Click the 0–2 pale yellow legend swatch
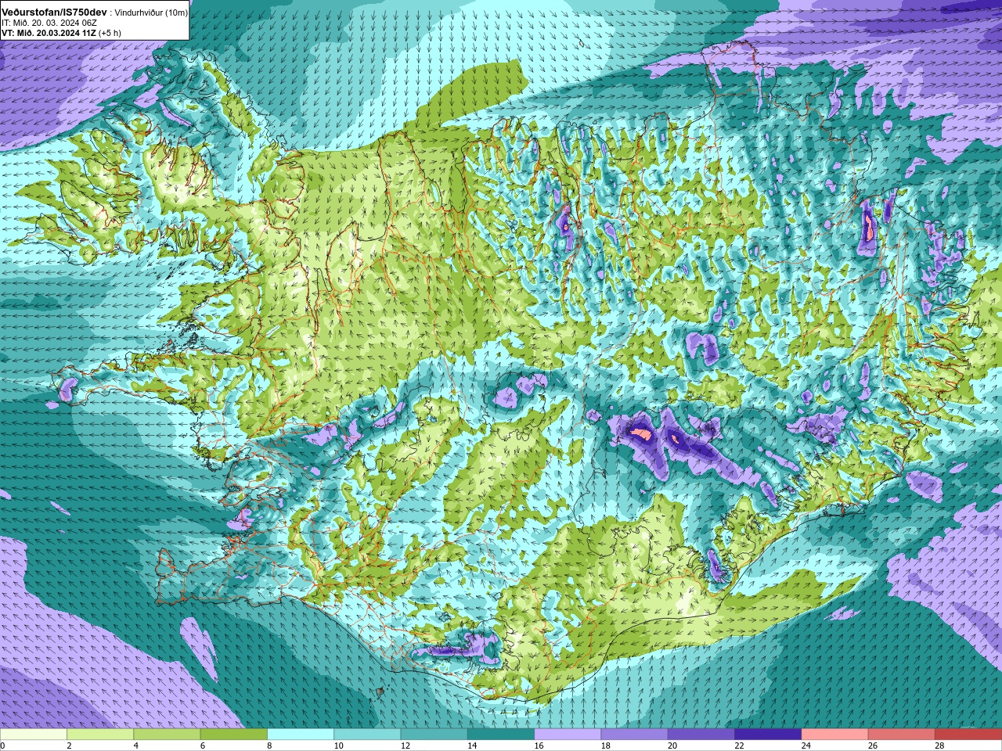Viewport: 1002px width, 751px height. coord(34,735)
